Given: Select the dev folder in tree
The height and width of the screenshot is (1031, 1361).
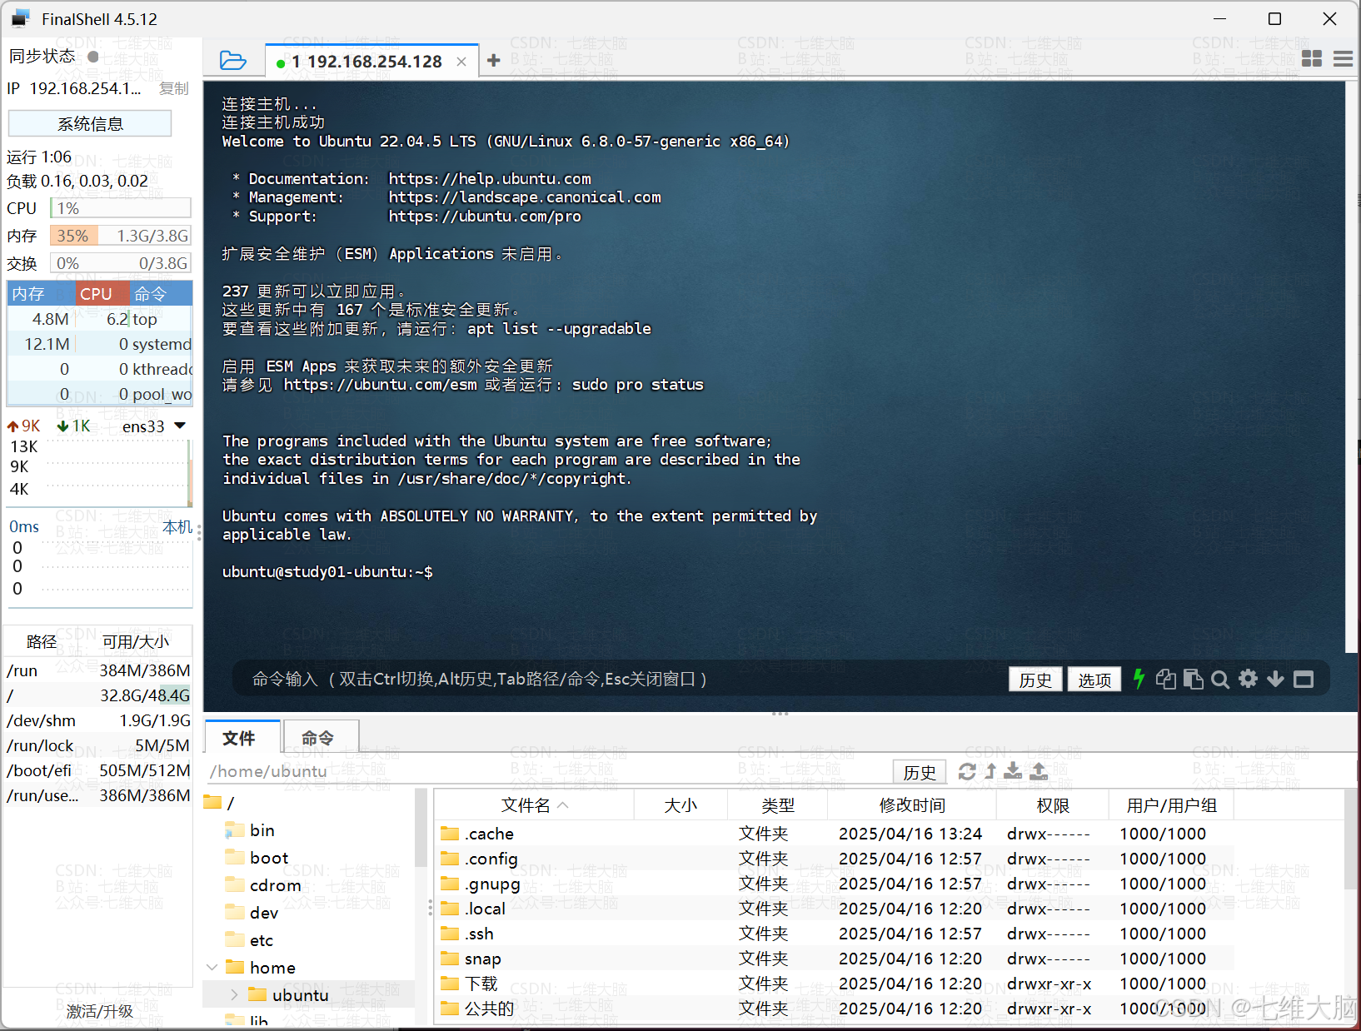Looking at the screenshot, I should tap(264, 913).
